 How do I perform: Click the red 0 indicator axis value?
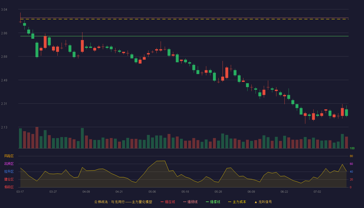(x=350, y=187)
